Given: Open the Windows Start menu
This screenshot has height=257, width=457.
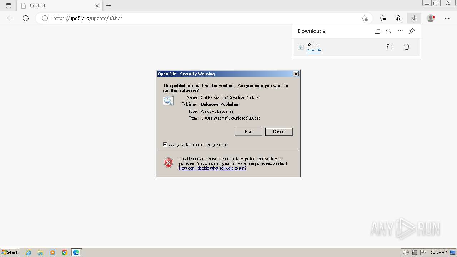Looking at the screenshot, I should click(10, 252).
